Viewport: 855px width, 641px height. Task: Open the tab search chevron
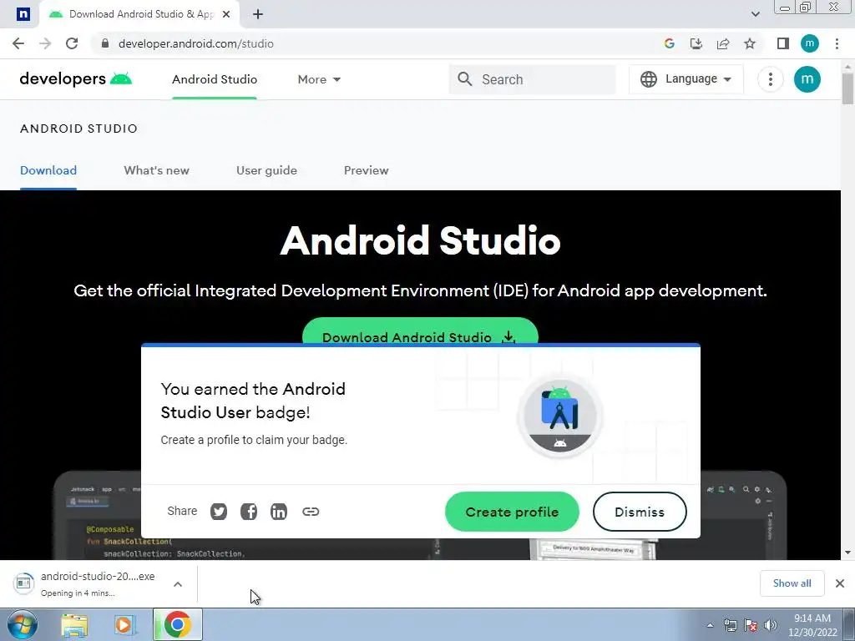pyautogui.click(x=755, y=14)
